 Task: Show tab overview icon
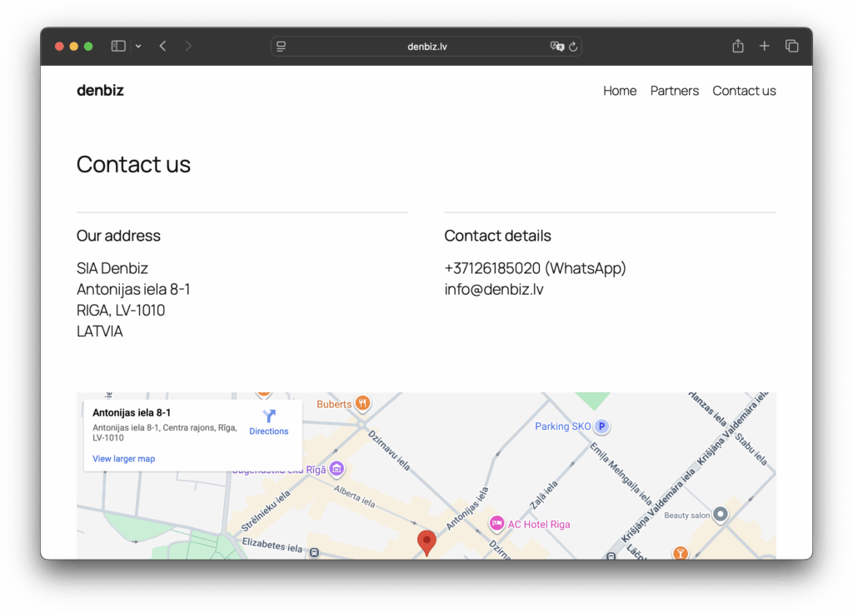point(791,47)
